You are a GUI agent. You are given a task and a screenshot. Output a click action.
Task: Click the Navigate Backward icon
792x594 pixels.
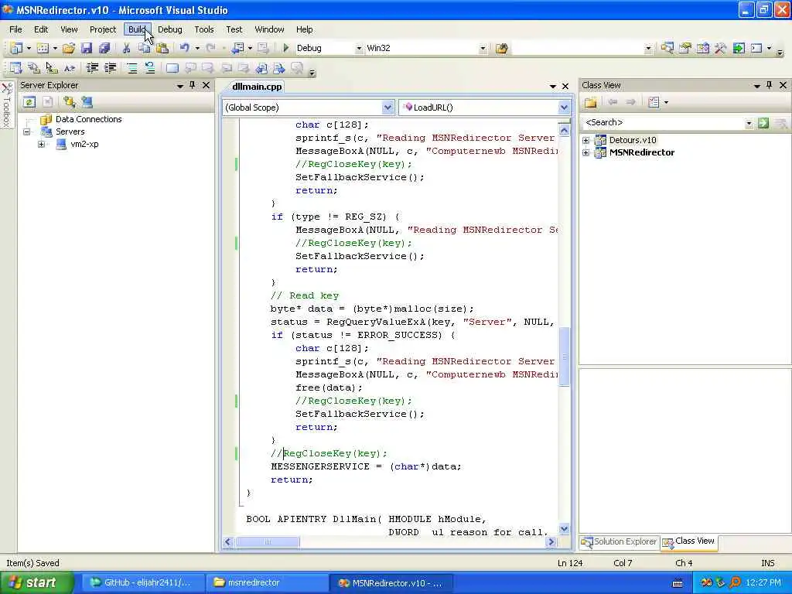click(237, 48)
